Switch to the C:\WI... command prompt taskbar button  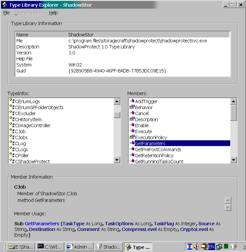click(49, 247)
